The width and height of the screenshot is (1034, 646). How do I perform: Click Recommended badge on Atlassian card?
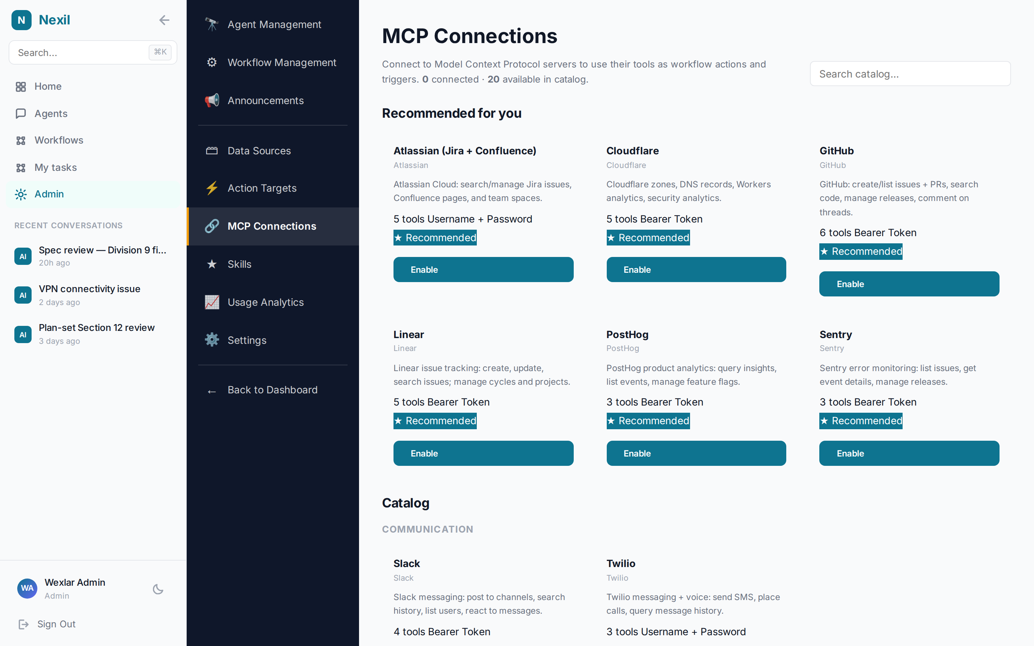click(435, 238)
